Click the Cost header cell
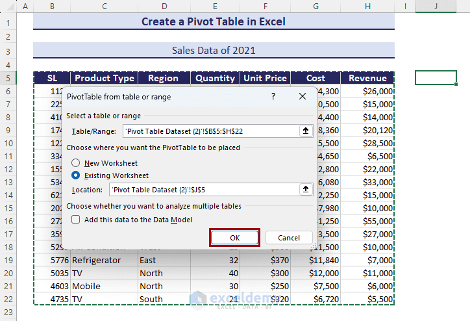This screenshot has width=470, height=321. 315,78
